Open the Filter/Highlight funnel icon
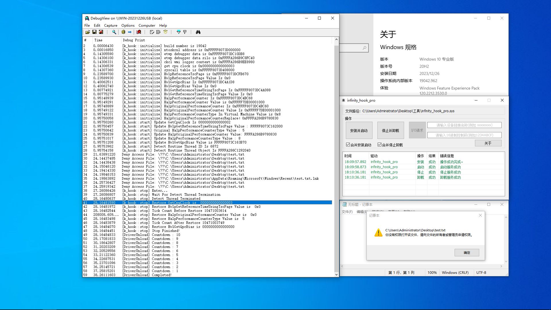 (x=179, y=32)
